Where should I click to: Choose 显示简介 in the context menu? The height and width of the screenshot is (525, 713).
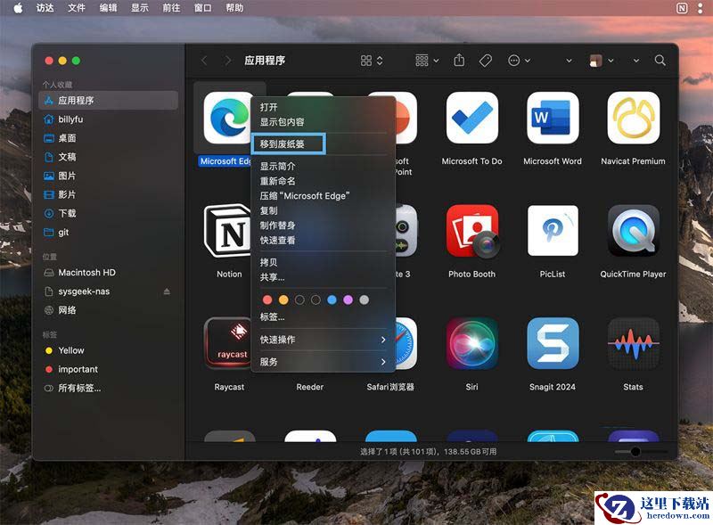tap(323, 167)
